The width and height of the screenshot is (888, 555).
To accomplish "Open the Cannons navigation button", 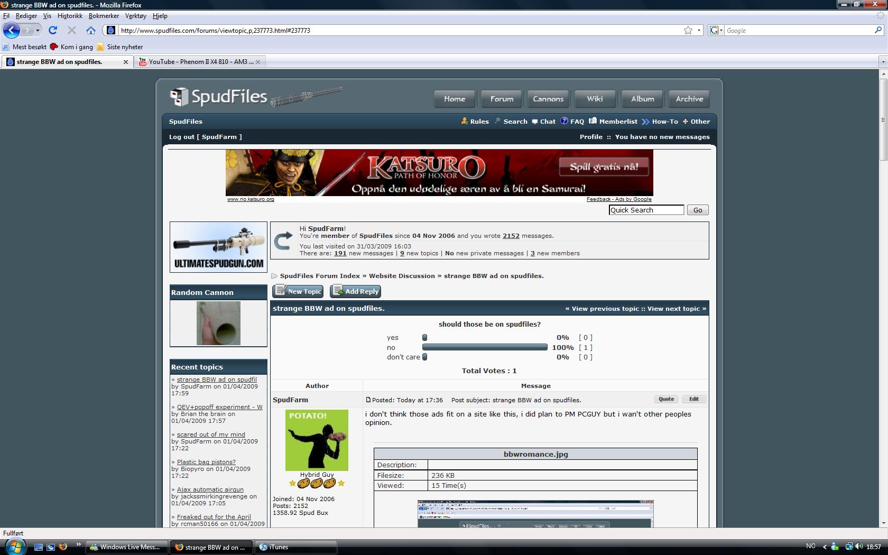I will (x=548, y=99).
